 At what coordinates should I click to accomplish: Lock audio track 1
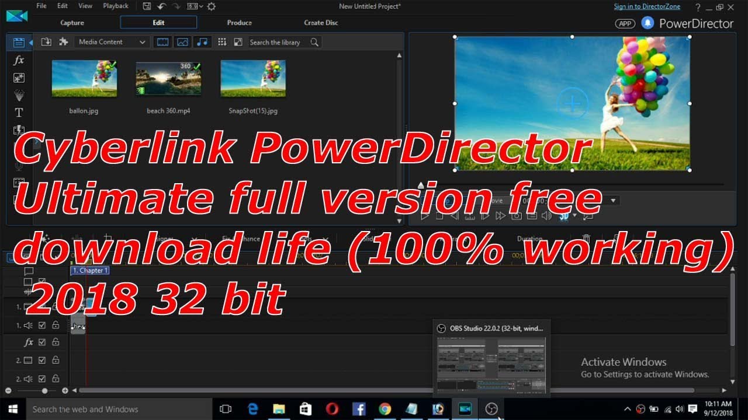pyautogui.click(x=56, y=325)
